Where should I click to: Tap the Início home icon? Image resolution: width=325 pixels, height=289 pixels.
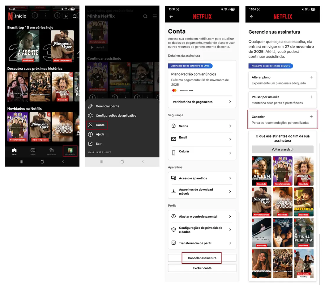pyautogui.click(x=14, y=151)
